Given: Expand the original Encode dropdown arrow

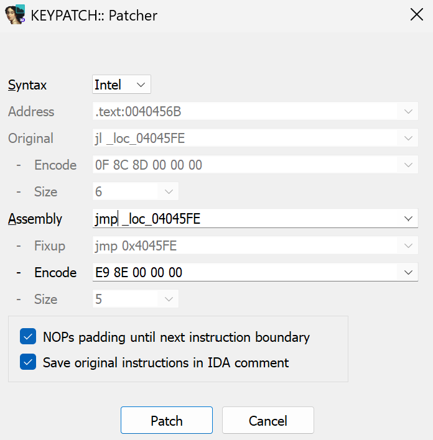Looking at the screenshot, I should coord(408,165).
